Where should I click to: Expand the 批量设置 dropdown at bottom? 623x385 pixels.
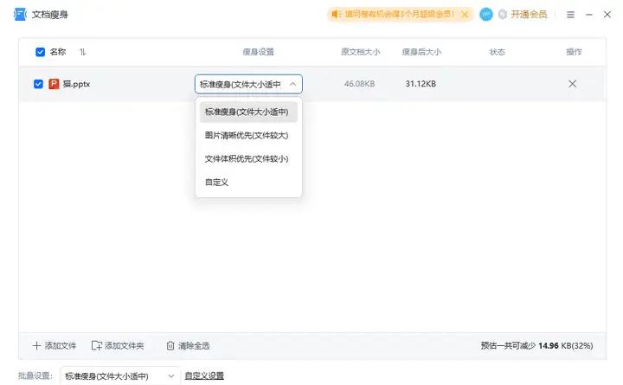(x=119, y=375)
